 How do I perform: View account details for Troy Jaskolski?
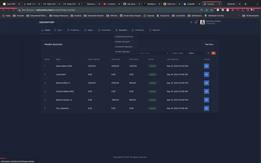pos(207,108)
